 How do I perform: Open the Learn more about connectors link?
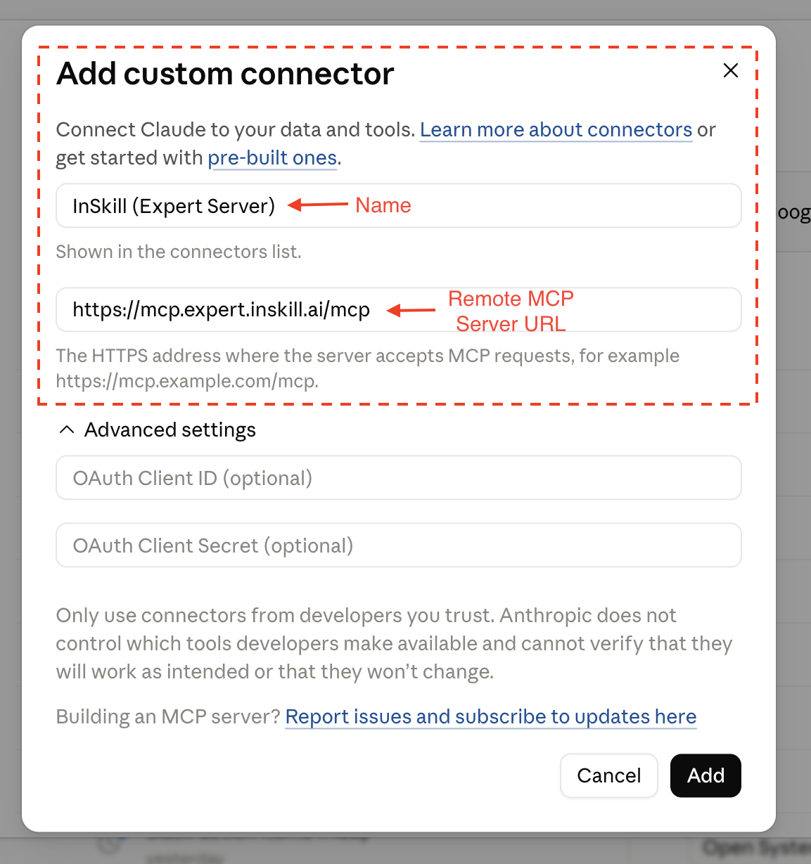pos(556,130)
